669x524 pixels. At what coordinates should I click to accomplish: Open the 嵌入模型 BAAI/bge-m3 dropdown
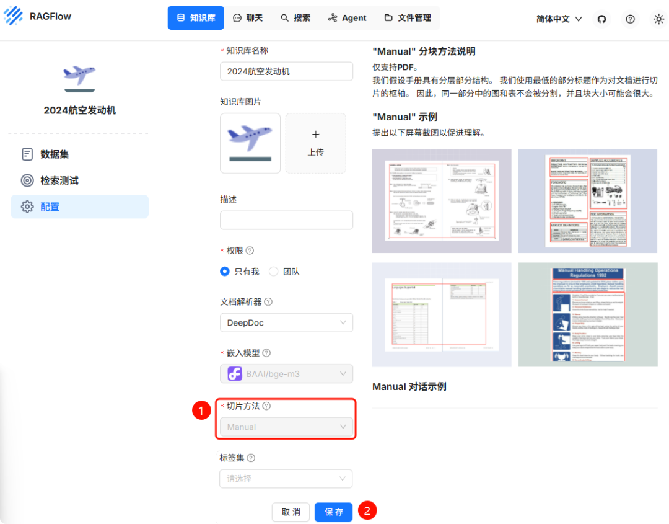286,374
